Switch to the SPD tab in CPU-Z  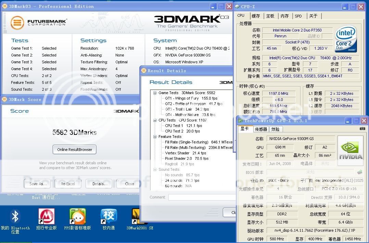coord(298,16)
